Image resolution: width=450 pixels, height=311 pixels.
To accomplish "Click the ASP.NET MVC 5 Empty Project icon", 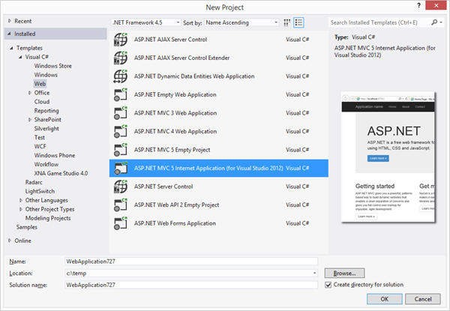I will pos(121,150).
